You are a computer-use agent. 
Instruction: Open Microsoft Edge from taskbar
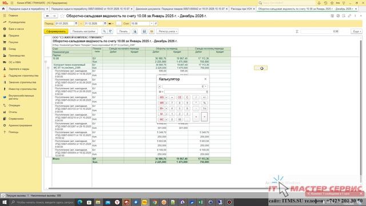80,202
